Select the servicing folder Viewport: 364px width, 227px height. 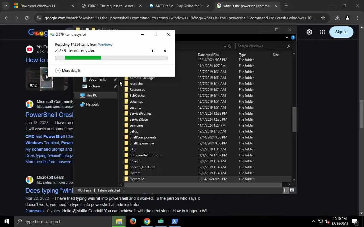(x=136, y=125)
